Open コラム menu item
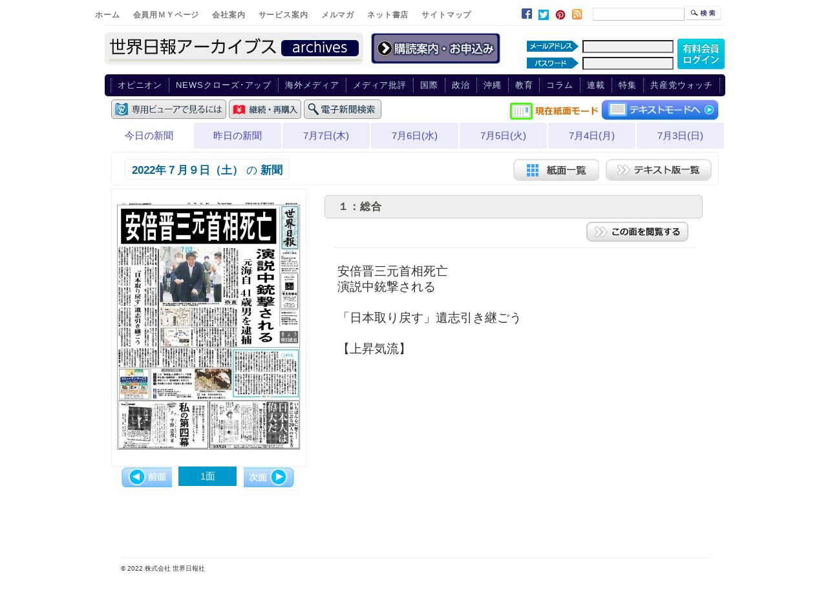This screenshot has height=590, width=830. coord(560,85)
